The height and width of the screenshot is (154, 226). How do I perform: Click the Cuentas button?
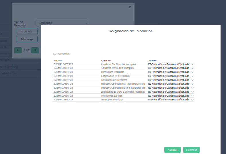coord(27,32)
